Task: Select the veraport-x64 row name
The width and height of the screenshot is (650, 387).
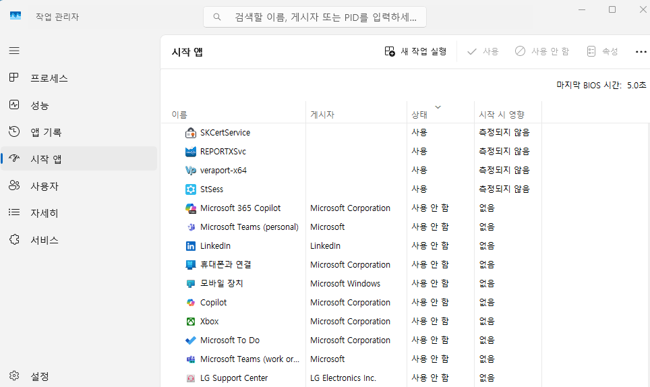Action: (223, 171)
